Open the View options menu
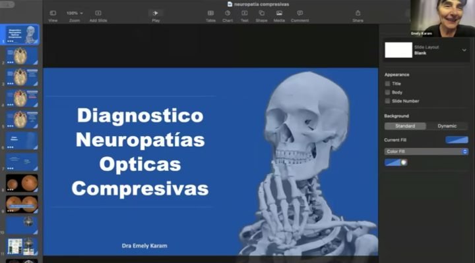475x263 pixels. click(53, 12)
